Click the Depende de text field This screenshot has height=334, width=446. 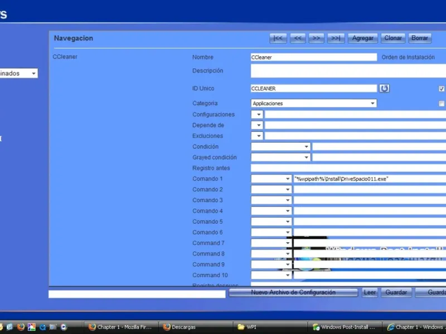356,125
